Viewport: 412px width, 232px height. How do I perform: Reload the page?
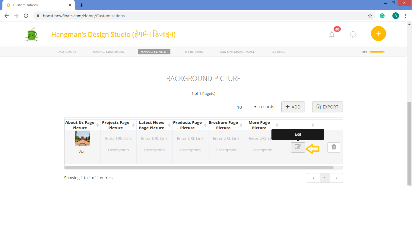pyautogui.click(x=26, y=16)
